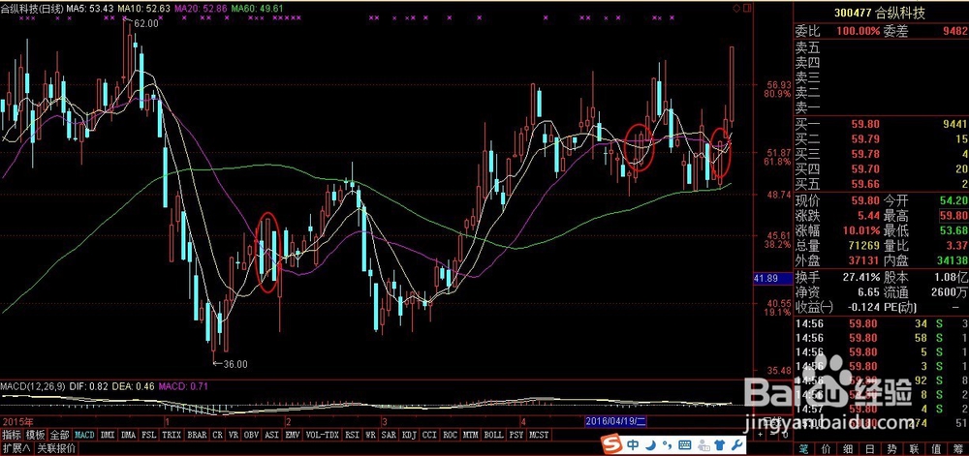
Task: Click the minus zoom button below chart
Action: click(x=772, y=435)
